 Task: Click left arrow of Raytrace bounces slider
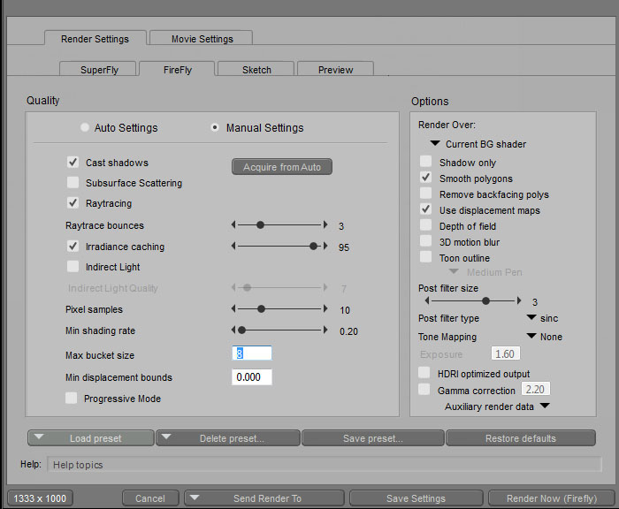[x=233, y=225]
